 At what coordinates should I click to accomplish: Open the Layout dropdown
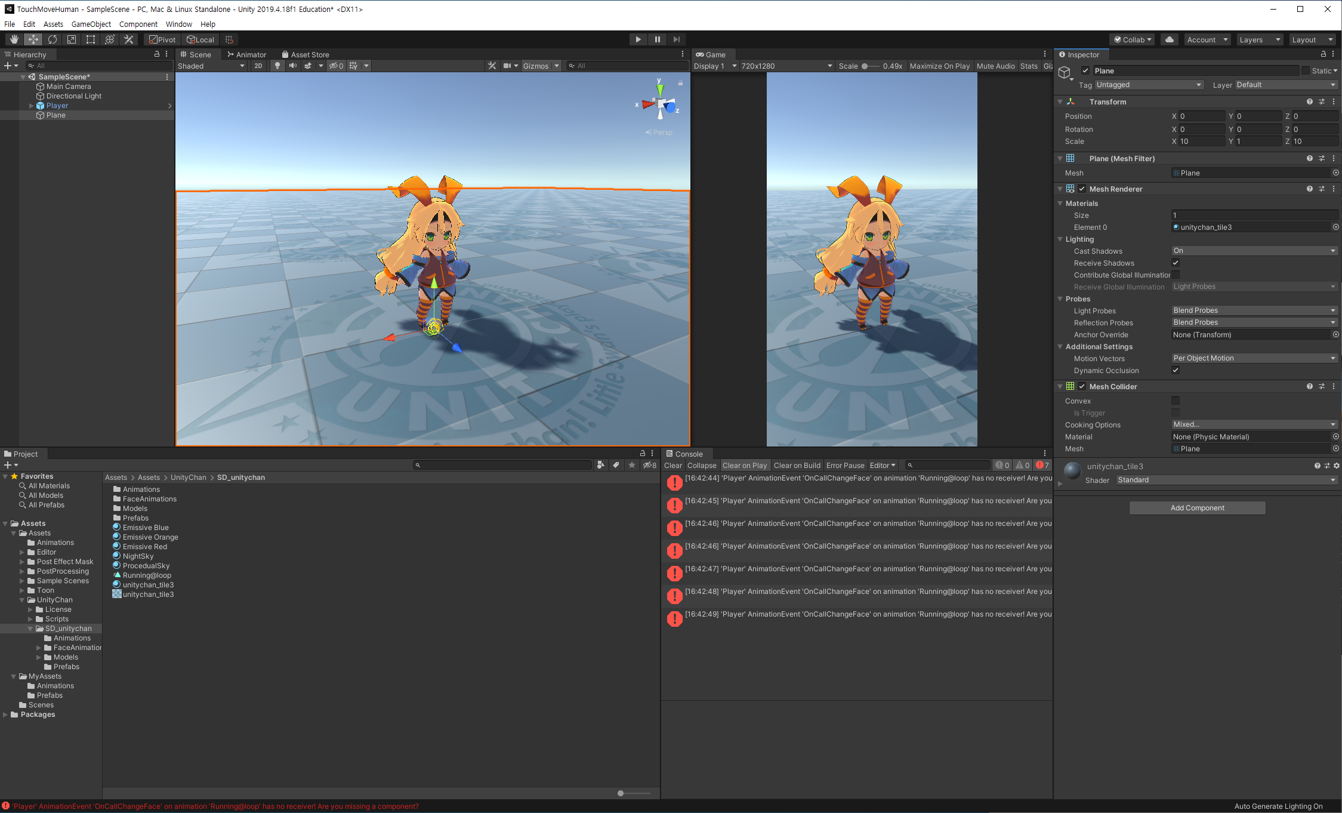click(x=1312, y=39)
